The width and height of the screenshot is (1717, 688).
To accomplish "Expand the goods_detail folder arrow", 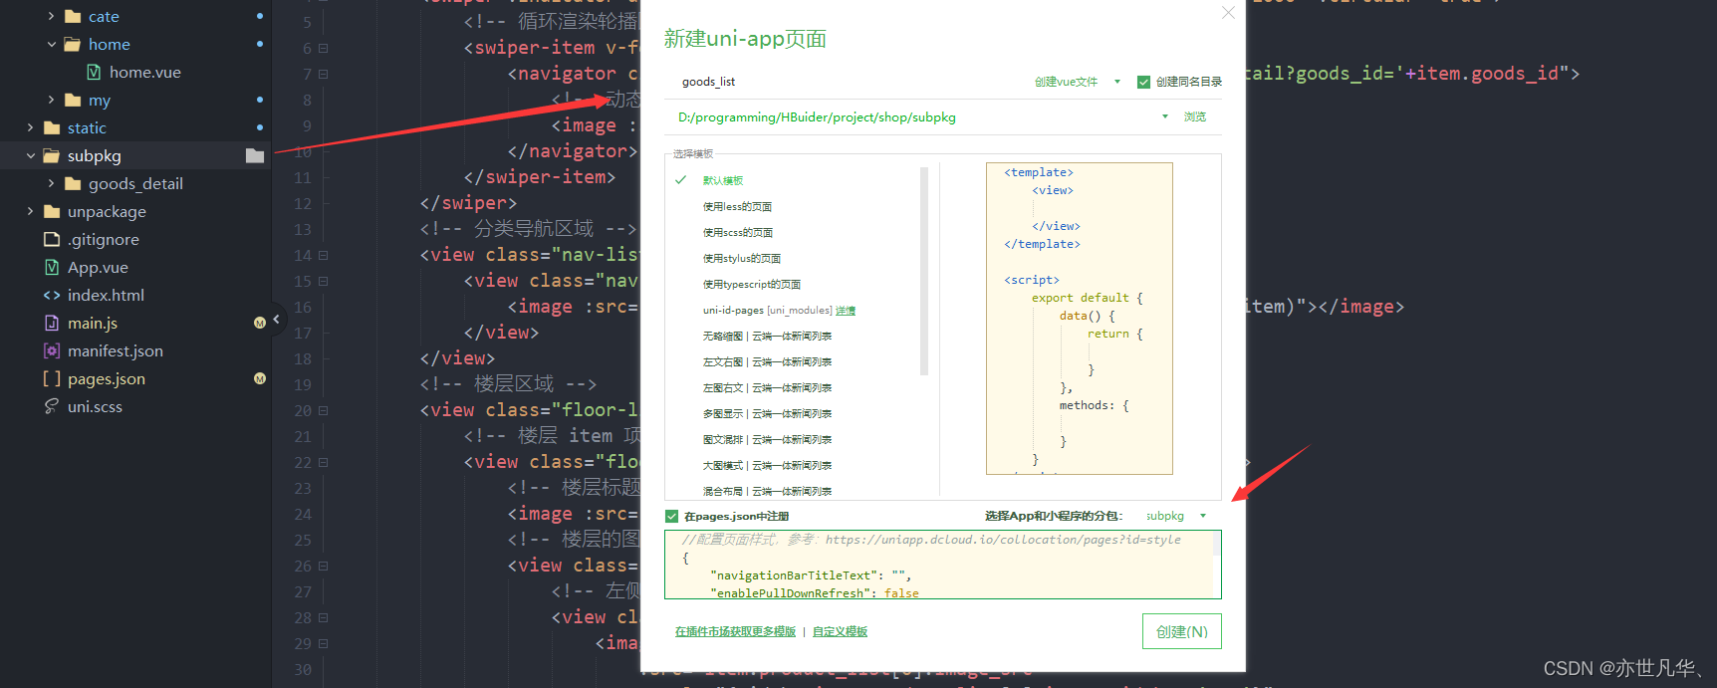I will (51, 183).
